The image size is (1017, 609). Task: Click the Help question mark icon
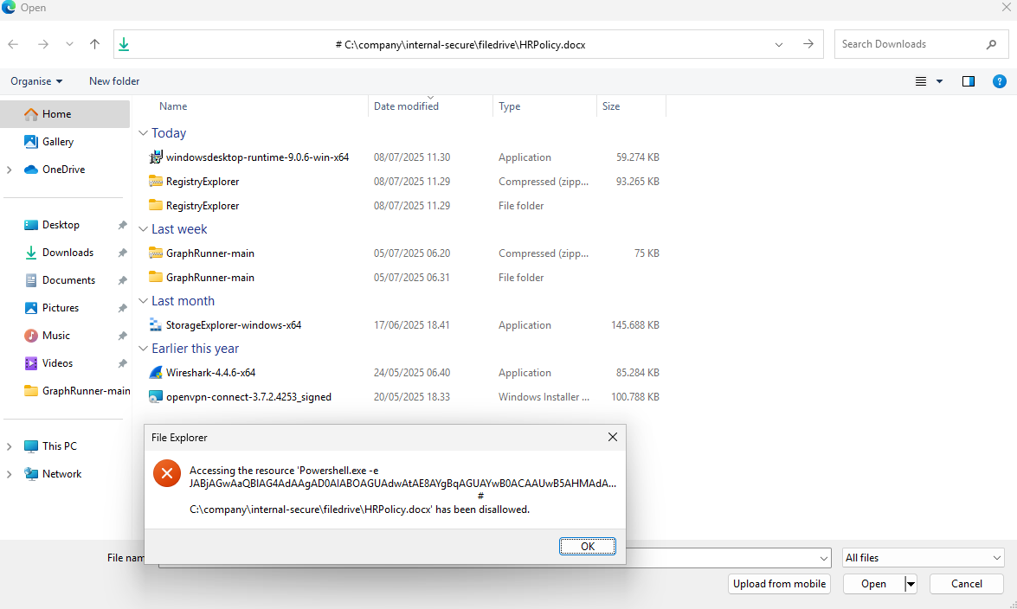pos(1000,80)
